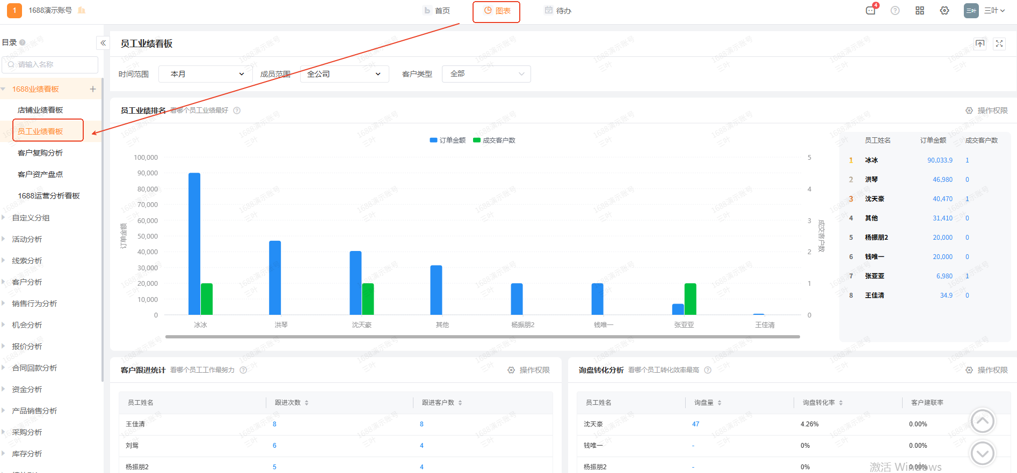
Task: Click the help icon beside 看哪个员工业绩最好
Action: (x=237, y=110)
